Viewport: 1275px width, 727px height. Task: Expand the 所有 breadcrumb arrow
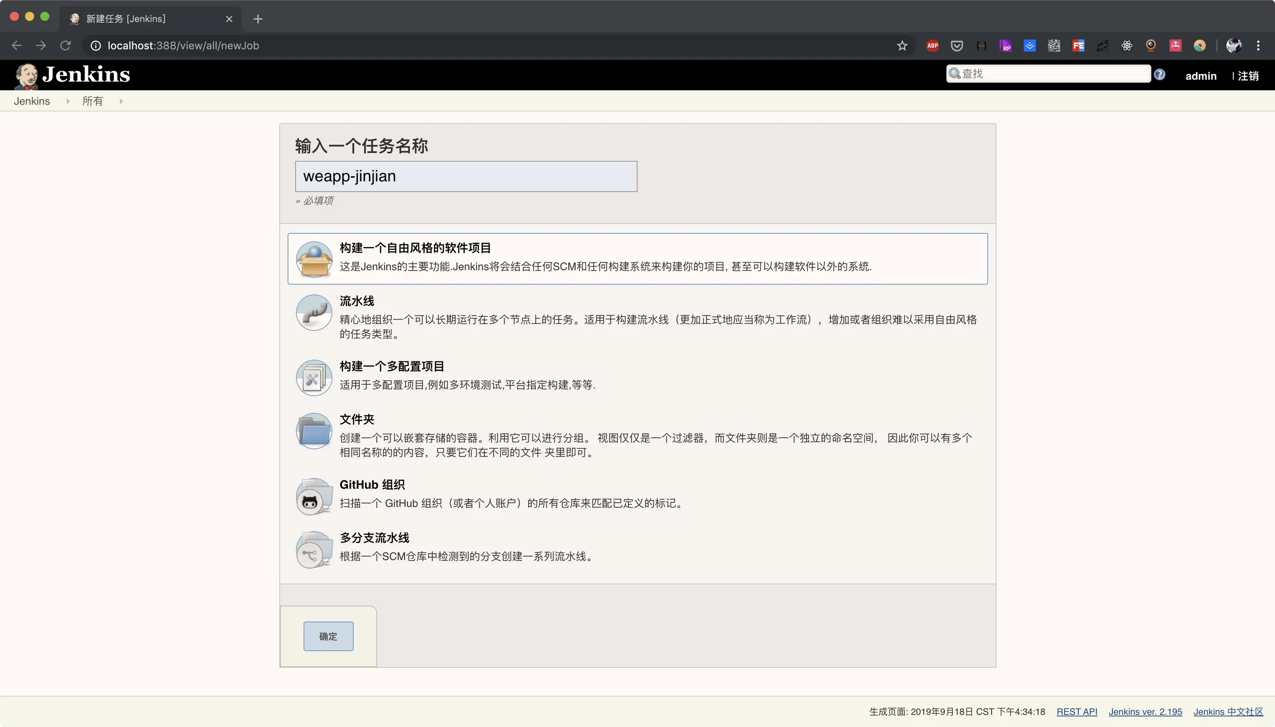121,101
